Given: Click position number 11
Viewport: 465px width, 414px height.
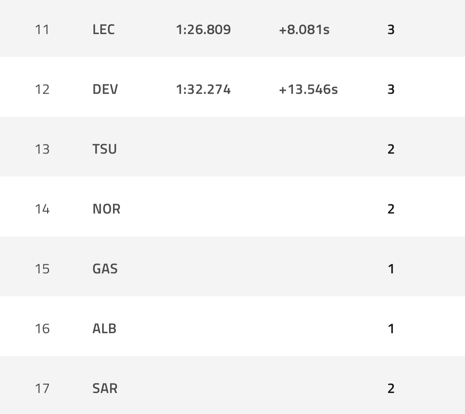Looking at the screenshot, I should click(x=42, y=29).
